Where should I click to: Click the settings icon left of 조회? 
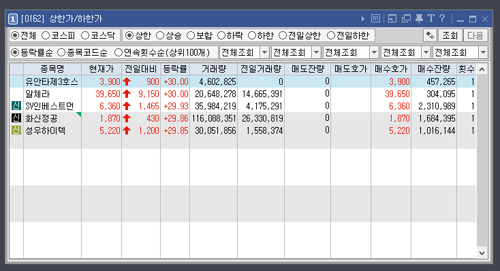coord(430,35)
